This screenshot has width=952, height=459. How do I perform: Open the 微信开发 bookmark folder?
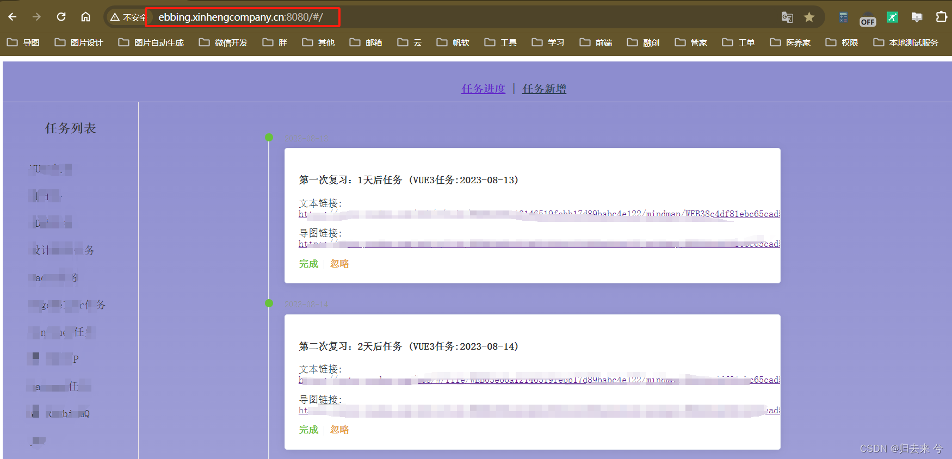[223, 42]
